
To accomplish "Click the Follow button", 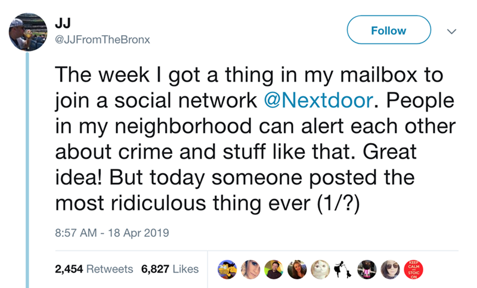I will pos(388,30).
